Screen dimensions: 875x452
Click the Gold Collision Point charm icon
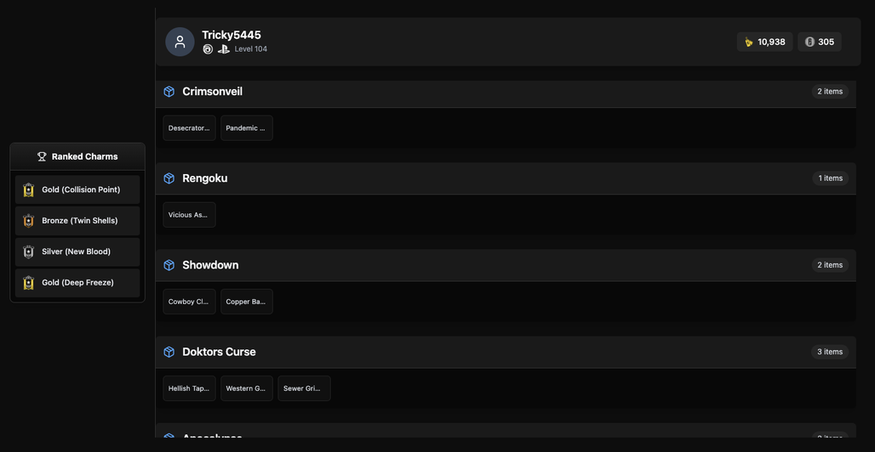pyautogui.click(x=28, y=190)
